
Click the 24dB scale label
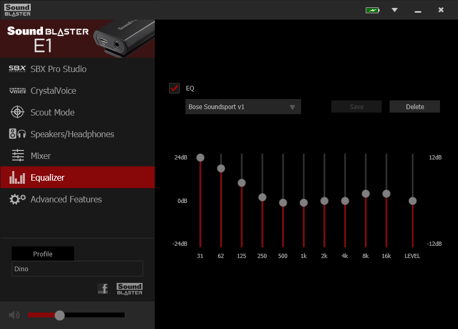(x=181, y=157)
